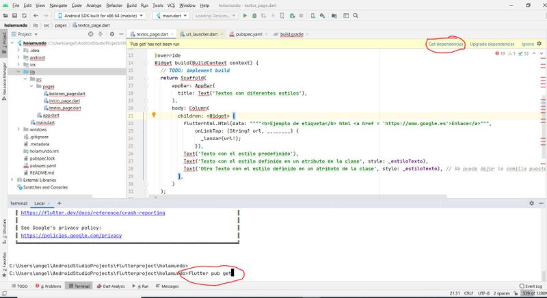Open the main.dart run configuration dropdown

pos(172,16)
